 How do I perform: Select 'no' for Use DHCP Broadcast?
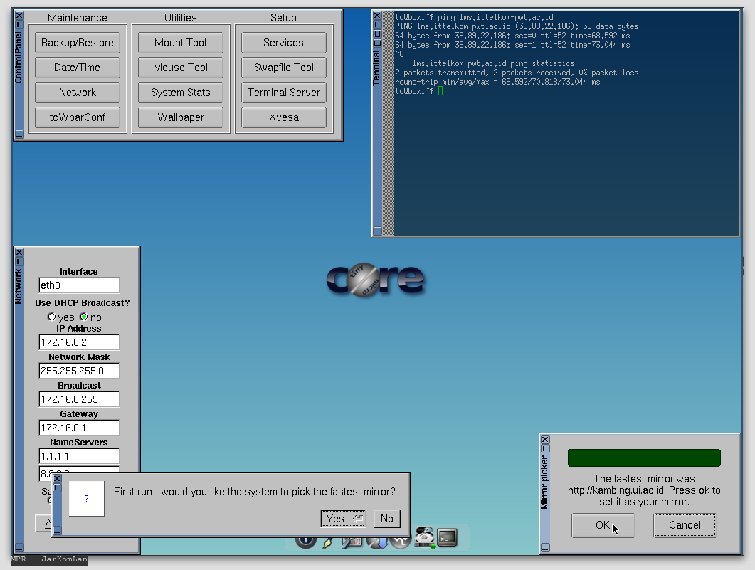(84, 317)
